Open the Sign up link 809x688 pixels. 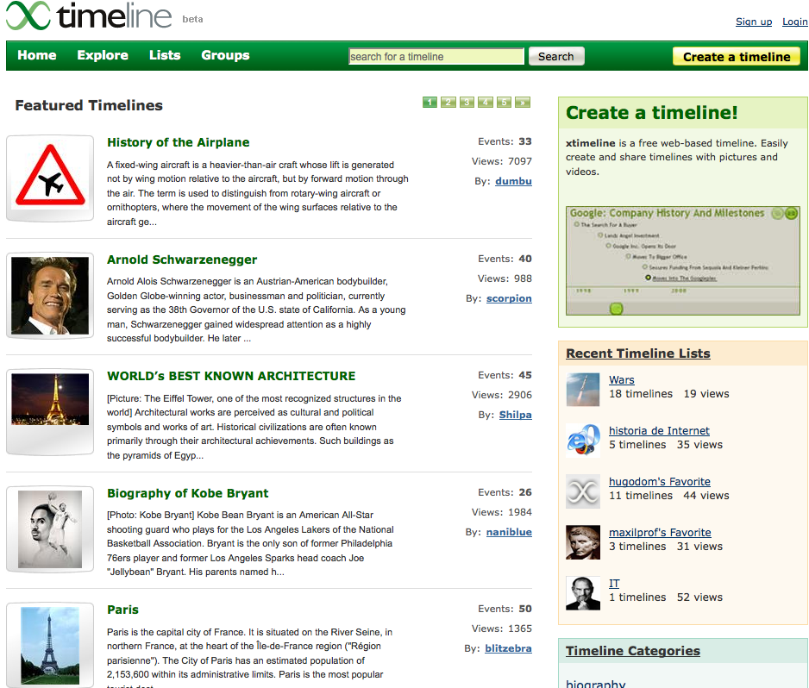coord(754,22)
